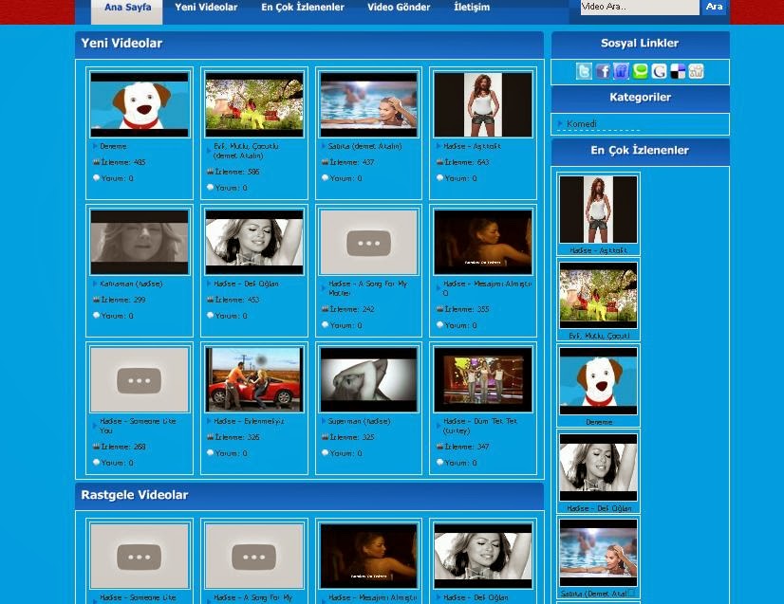This screenshot has height=604, width=784.
Task: Open the Twitter social link icon
Action: [586, 70]
